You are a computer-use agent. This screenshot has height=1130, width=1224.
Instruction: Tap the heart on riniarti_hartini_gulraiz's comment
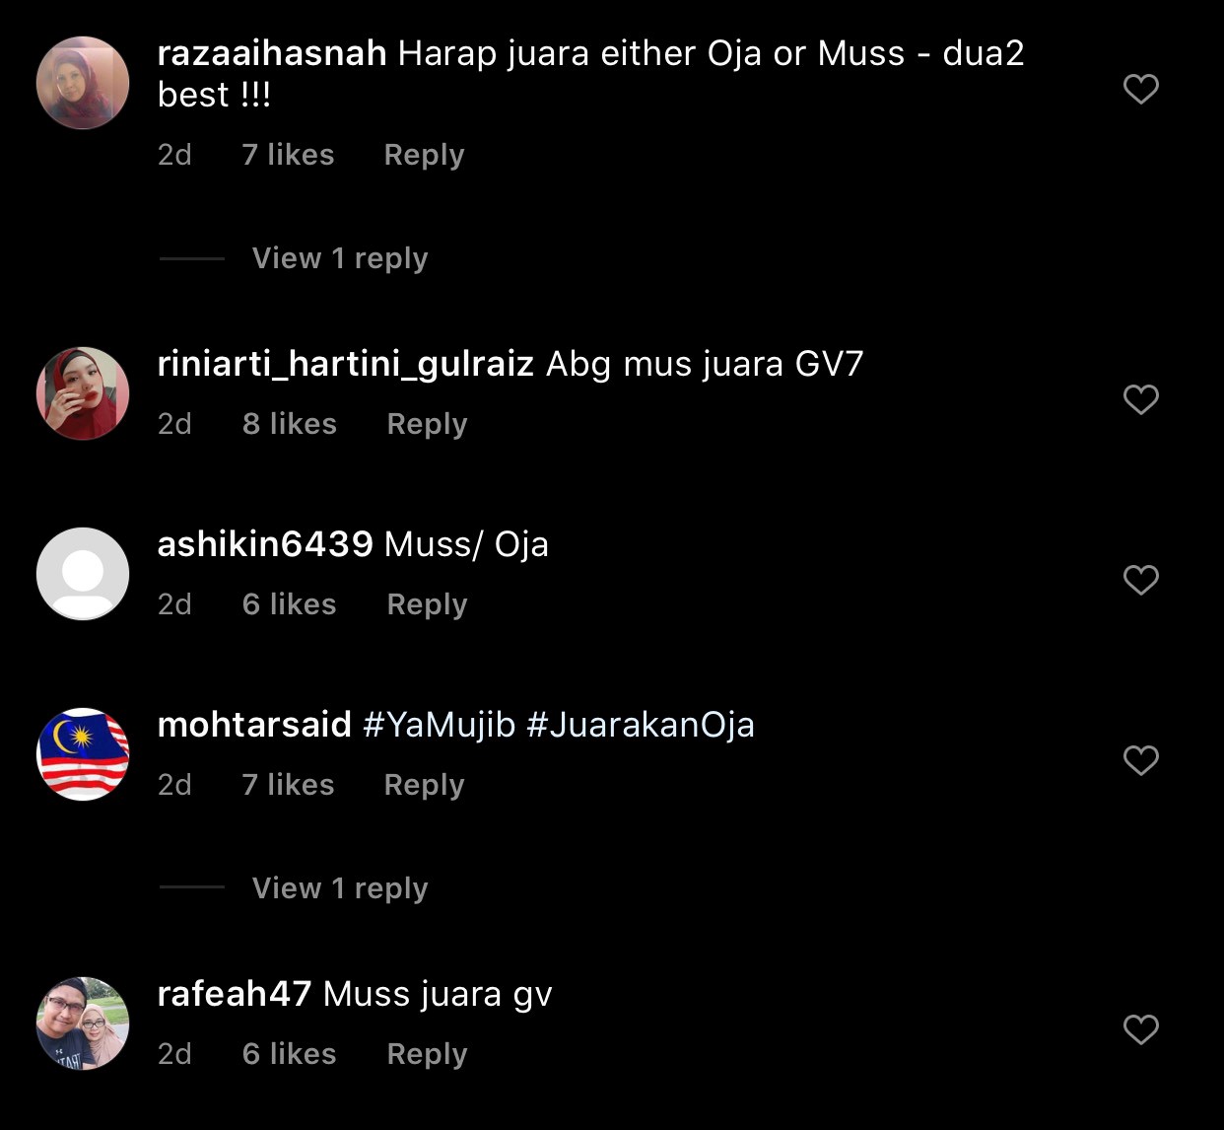click(1140, 399)
